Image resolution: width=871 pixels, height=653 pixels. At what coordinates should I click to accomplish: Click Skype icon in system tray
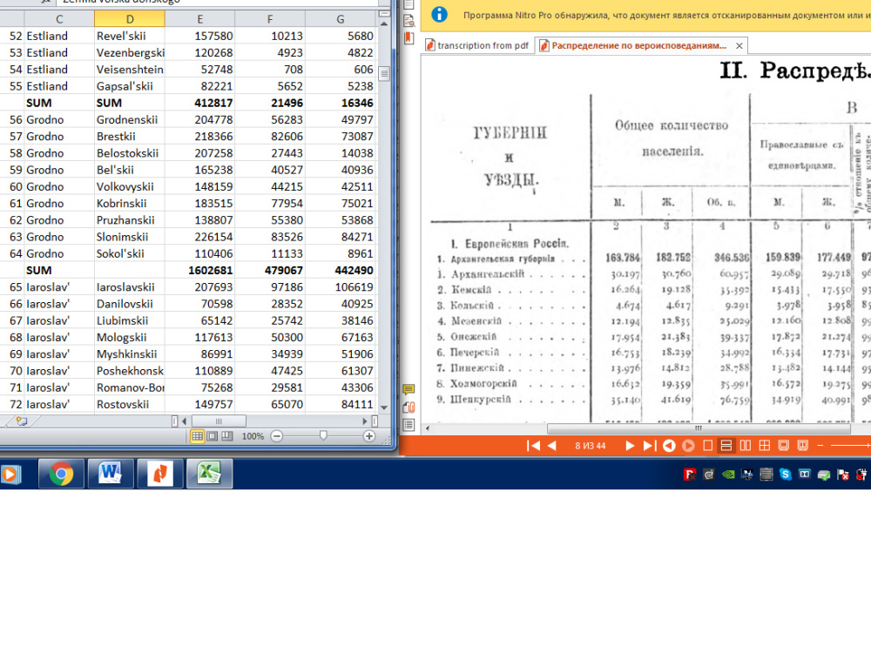[785, 475]
